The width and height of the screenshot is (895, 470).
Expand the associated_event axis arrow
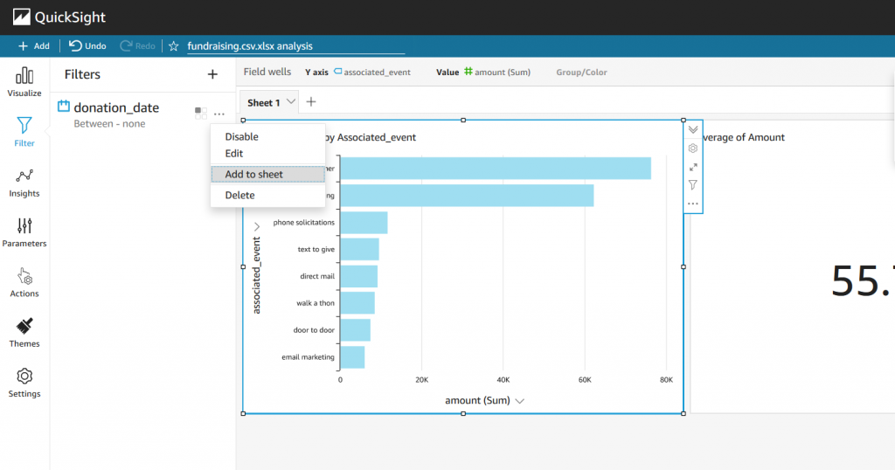(257, 226)
